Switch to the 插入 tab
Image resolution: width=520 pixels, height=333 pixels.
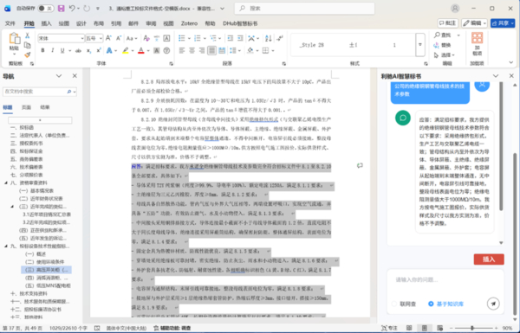pos(47,23)
